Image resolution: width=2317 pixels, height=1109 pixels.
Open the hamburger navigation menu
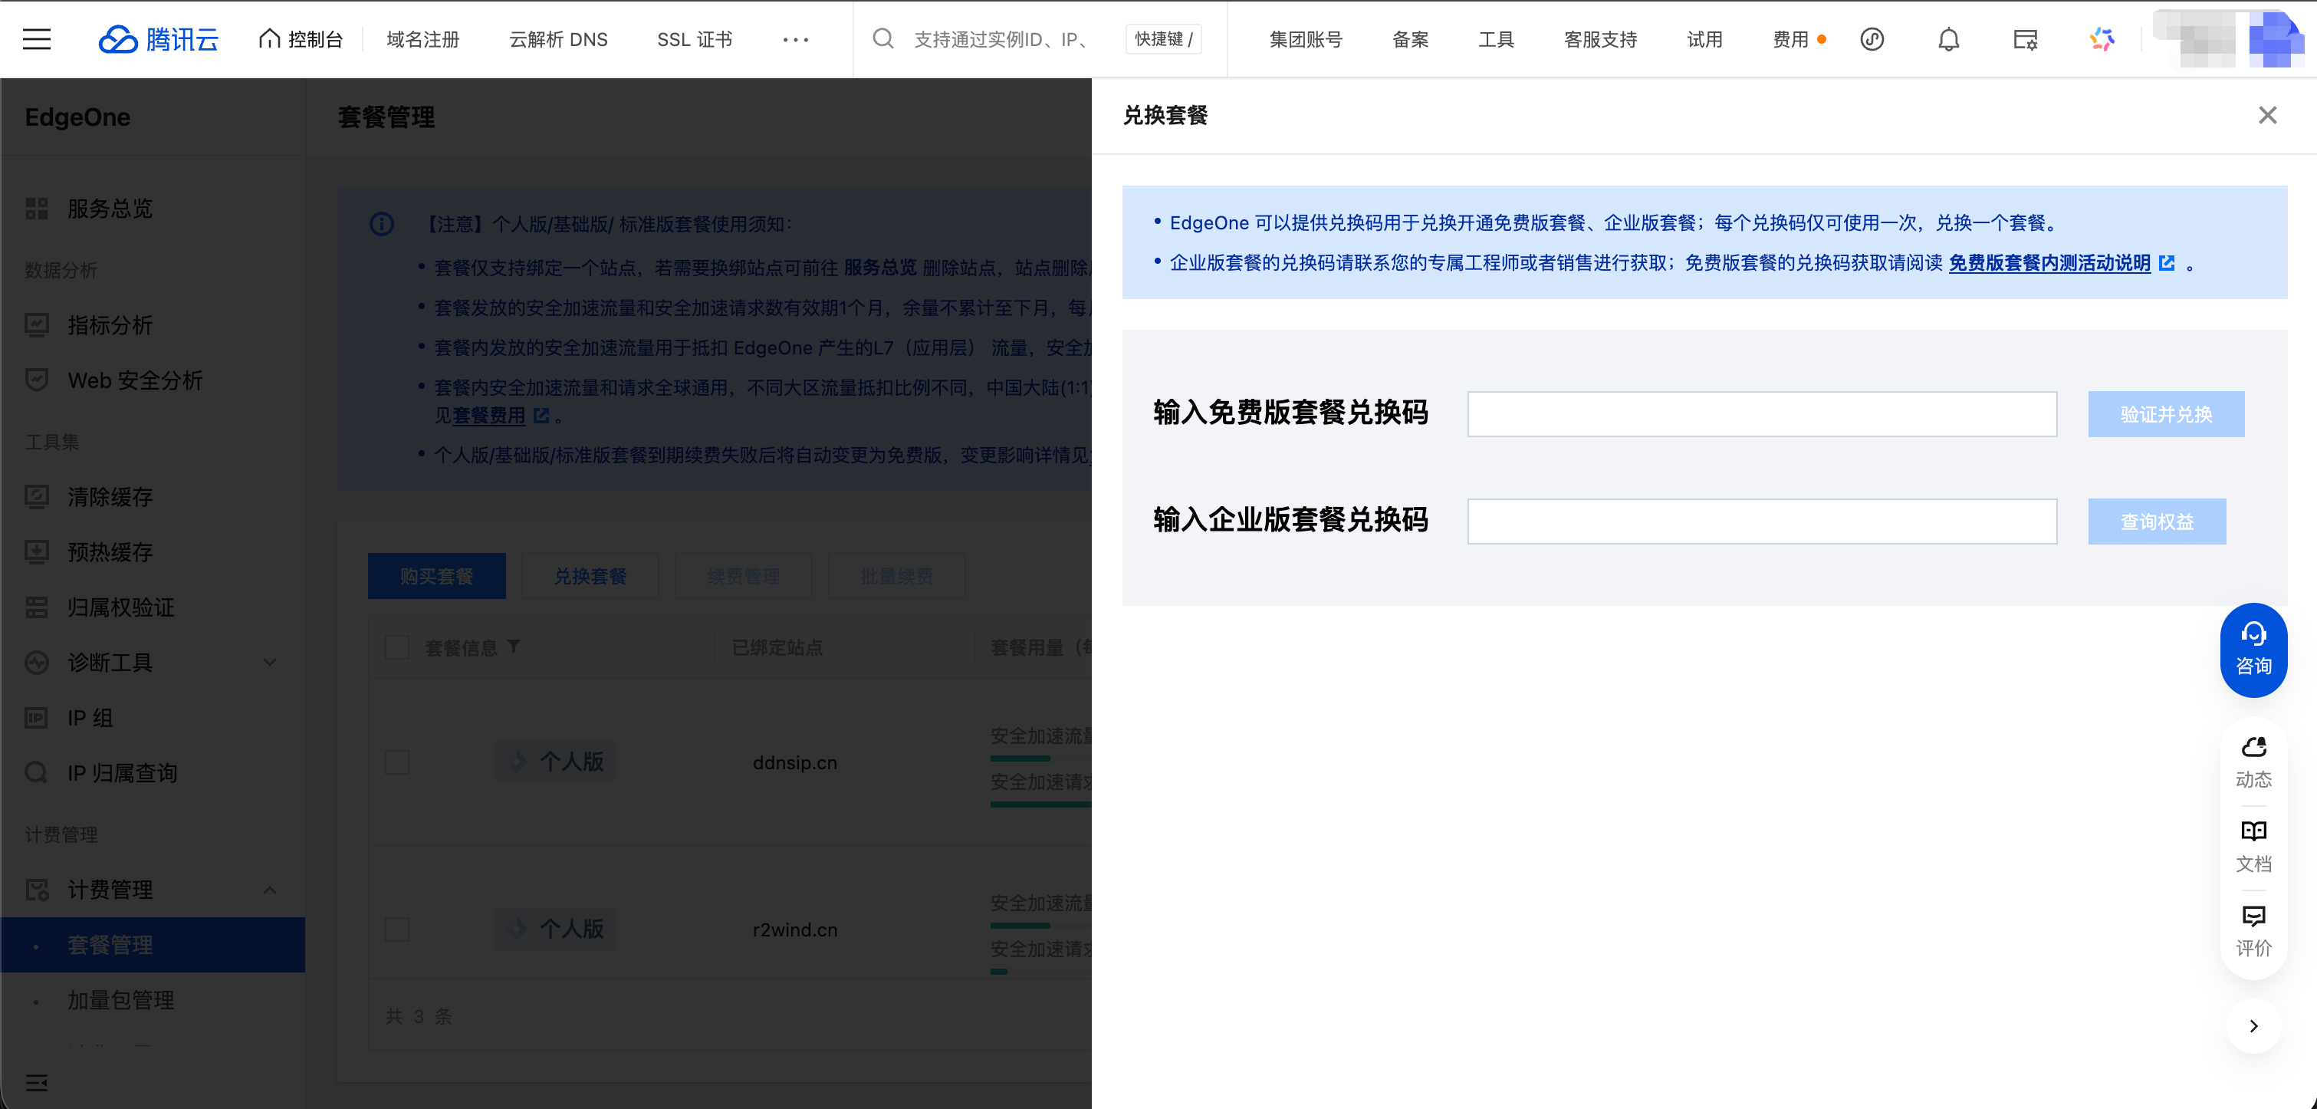(37, 38)
